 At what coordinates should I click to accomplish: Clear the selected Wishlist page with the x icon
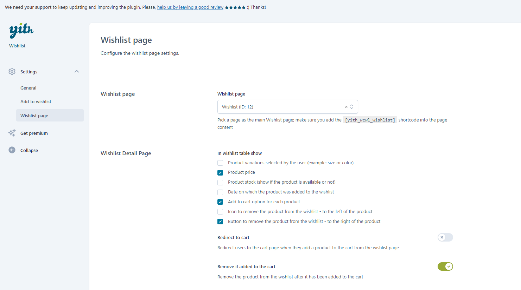click(346, 107)
